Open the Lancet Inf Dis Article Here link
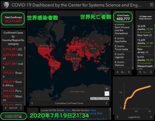This screenshot has width=155, height=121. click(x=68, y=110)
